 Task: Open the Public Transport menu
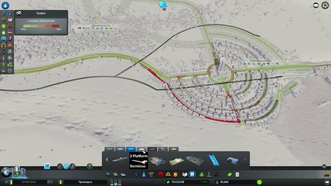(192, 175)
